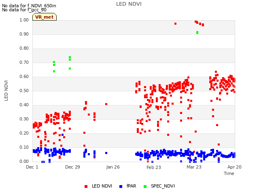
Task: Click the 'No data for f_gcc_90' message
Action: click(24, 10)
